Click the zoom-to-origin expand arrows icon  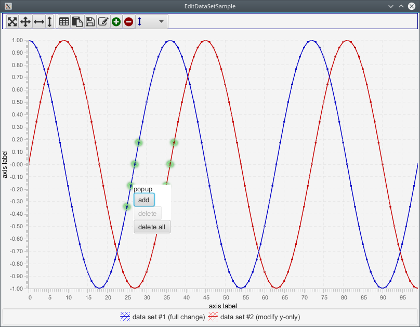12,22
